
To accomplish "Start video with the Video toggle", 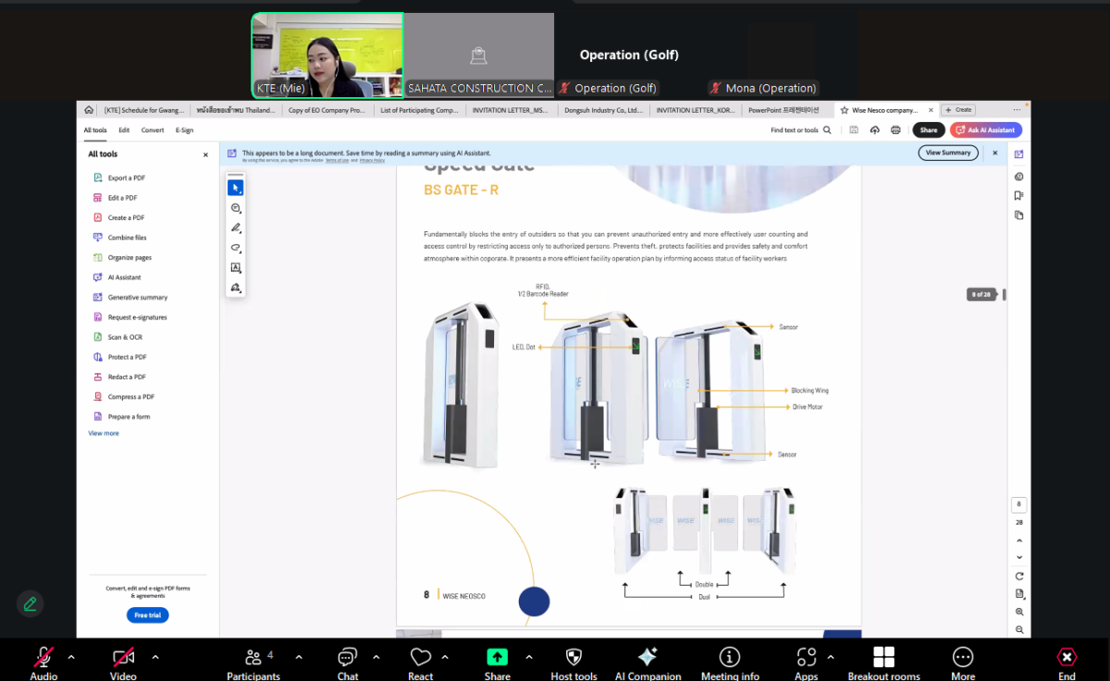I will 123,658.
